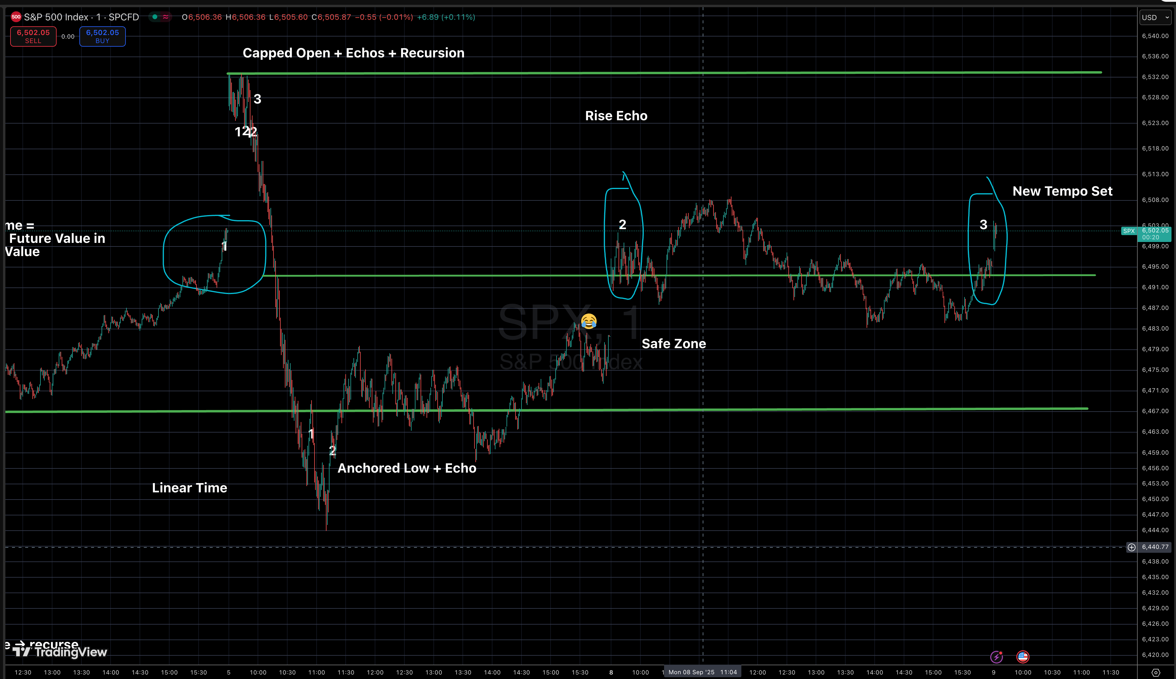
Task: Click the 'Mon 08 Sep '25 11:04' time-axis marker
Action: coord(702,672)
